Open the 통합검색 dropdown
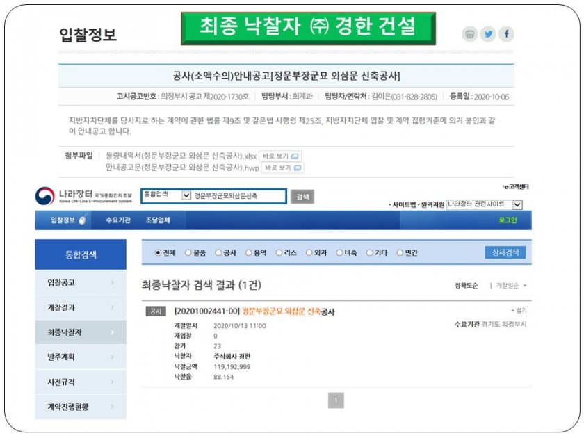 tap(165, 196)
